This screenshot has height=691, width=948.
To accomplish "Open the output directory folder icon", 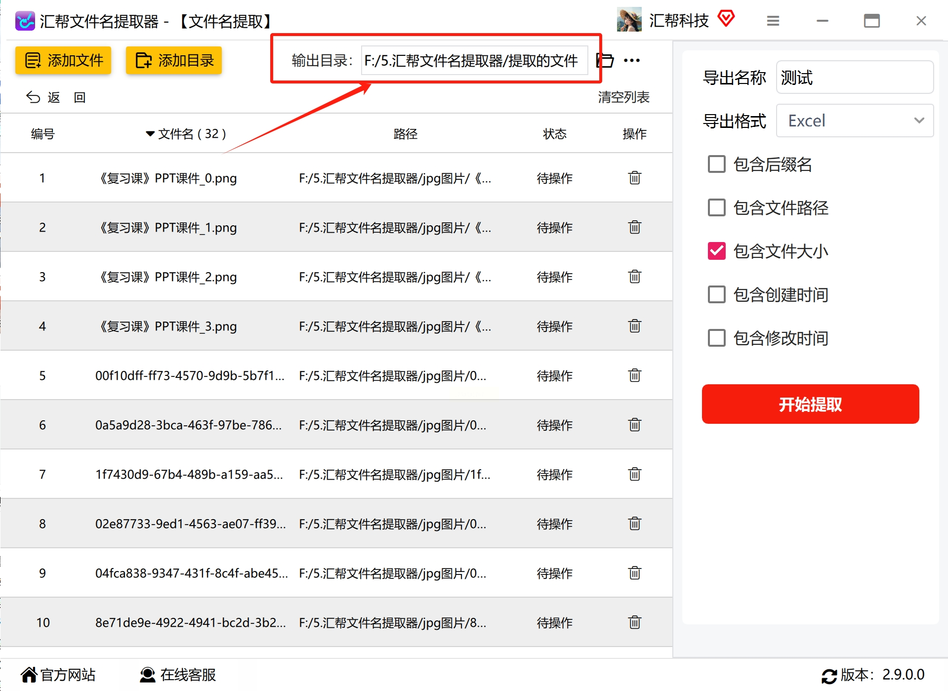I will 605,61.
